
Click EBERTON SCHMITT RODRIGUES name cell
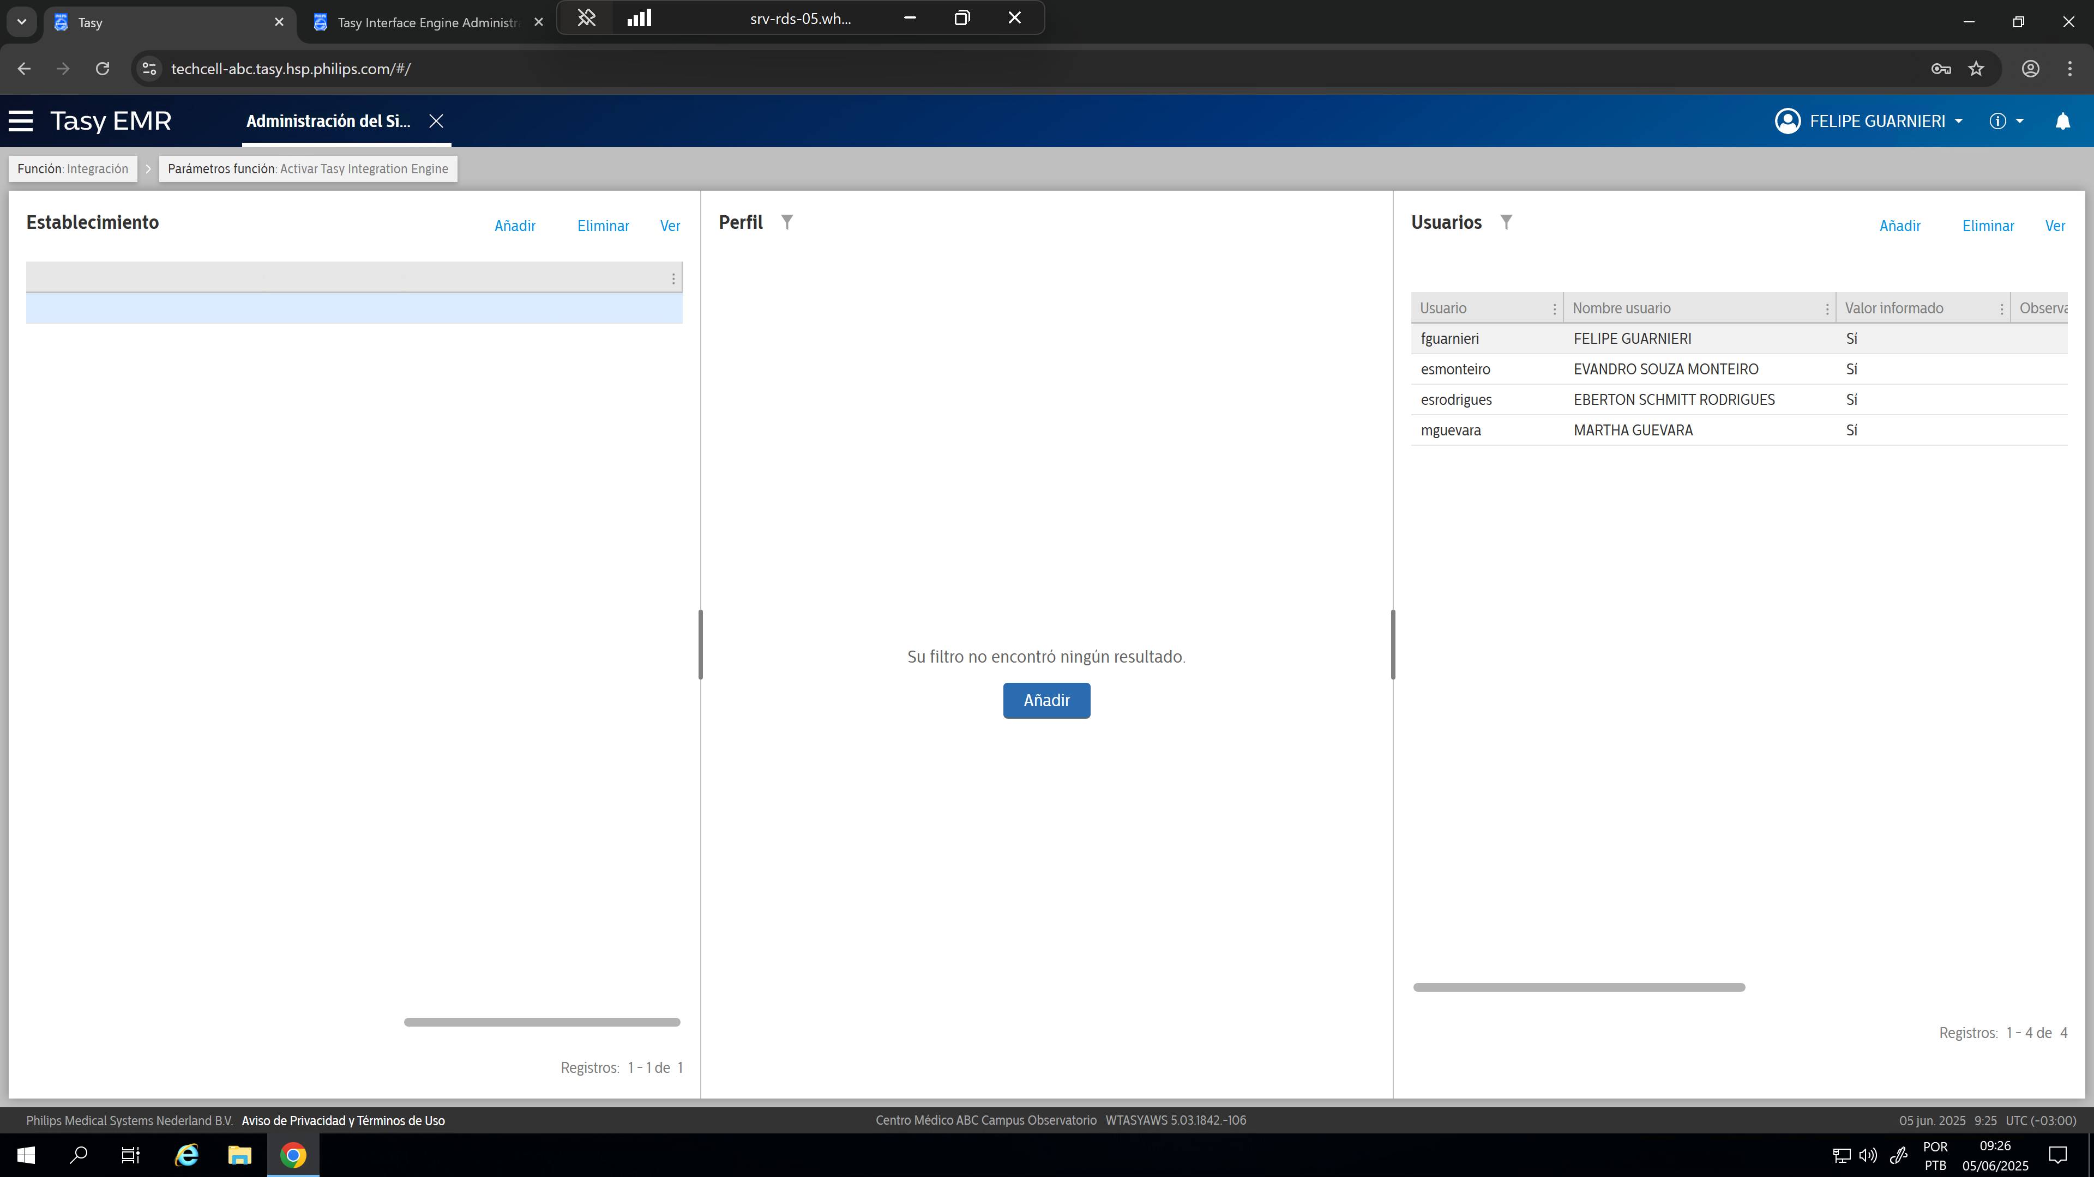pos(1674,399)
